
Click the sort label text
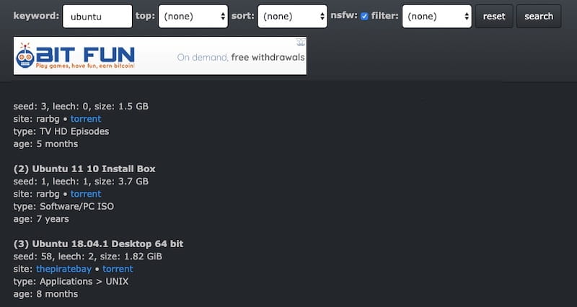[x=243, y=16]
